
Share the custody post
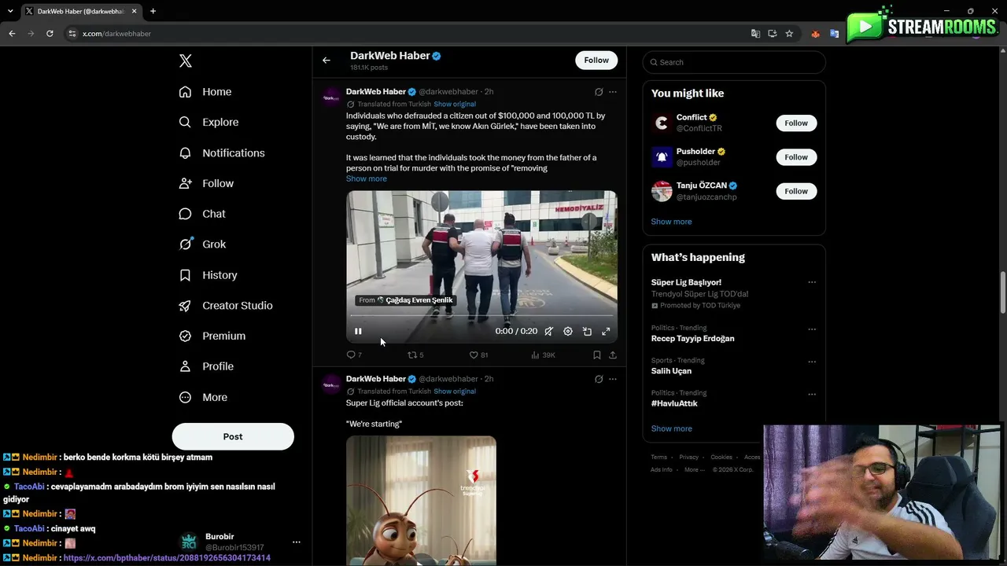click(613, 355)
